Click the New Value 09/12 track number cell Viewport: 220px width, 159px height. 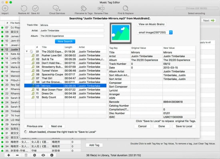(179, 64)
